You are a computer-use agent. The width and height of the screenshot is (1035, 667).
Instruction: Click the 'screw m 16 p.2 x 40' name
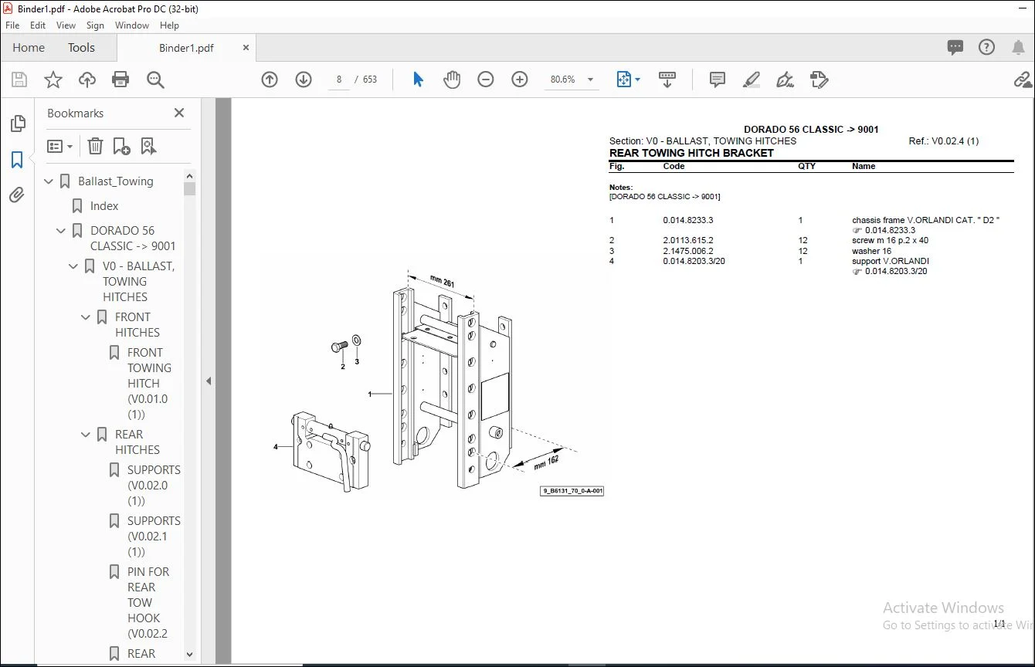click(x=891, y=240)
